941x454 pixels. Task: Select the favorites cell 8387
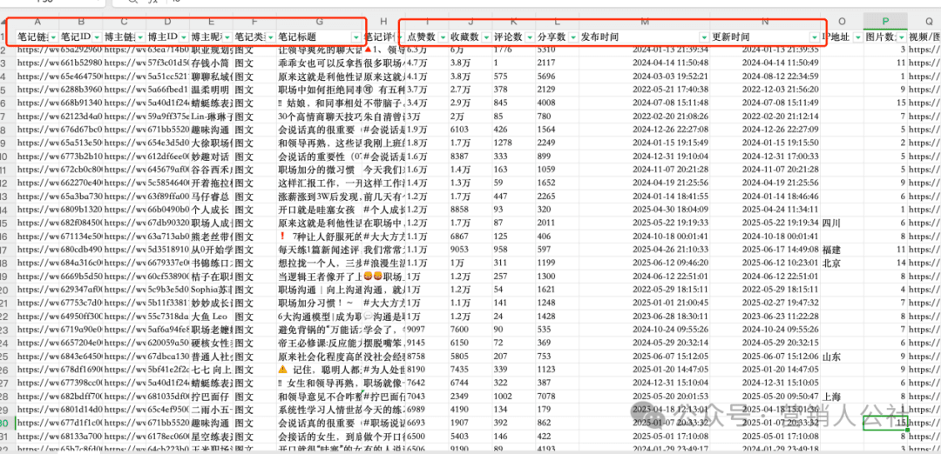pos(470,157)
